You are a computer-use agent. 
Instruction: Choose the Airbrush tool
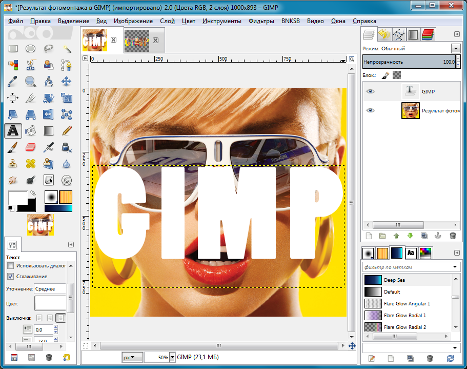(x=48, y=147)
